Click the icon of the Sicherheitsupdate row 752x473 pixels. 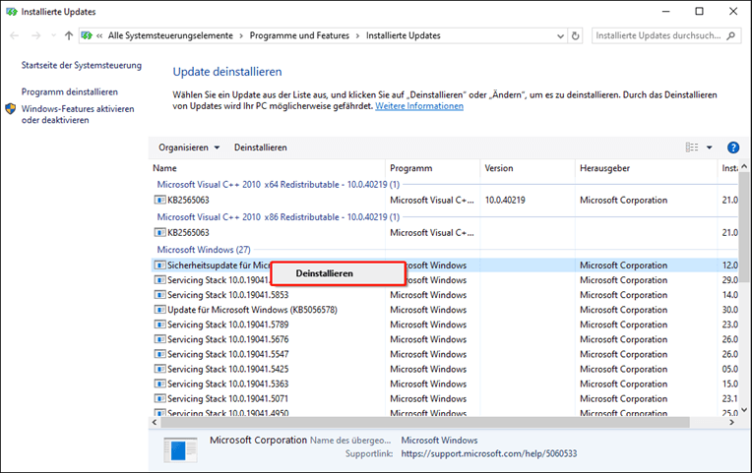(x=159, y=265)
